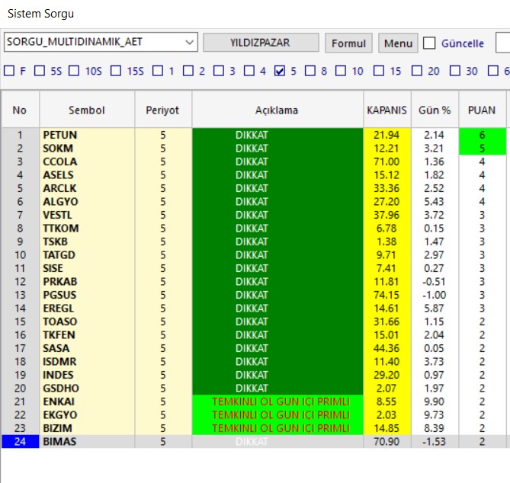
Task: Select the TKFEN symbol cell
Action: [87, 334]
